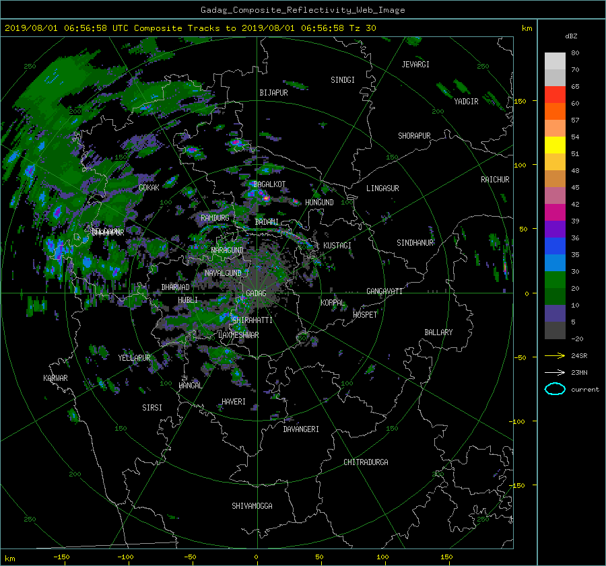Click the SIRSI city label
Image resolution: width=606 pixels, height=566 pixels.
152,408
